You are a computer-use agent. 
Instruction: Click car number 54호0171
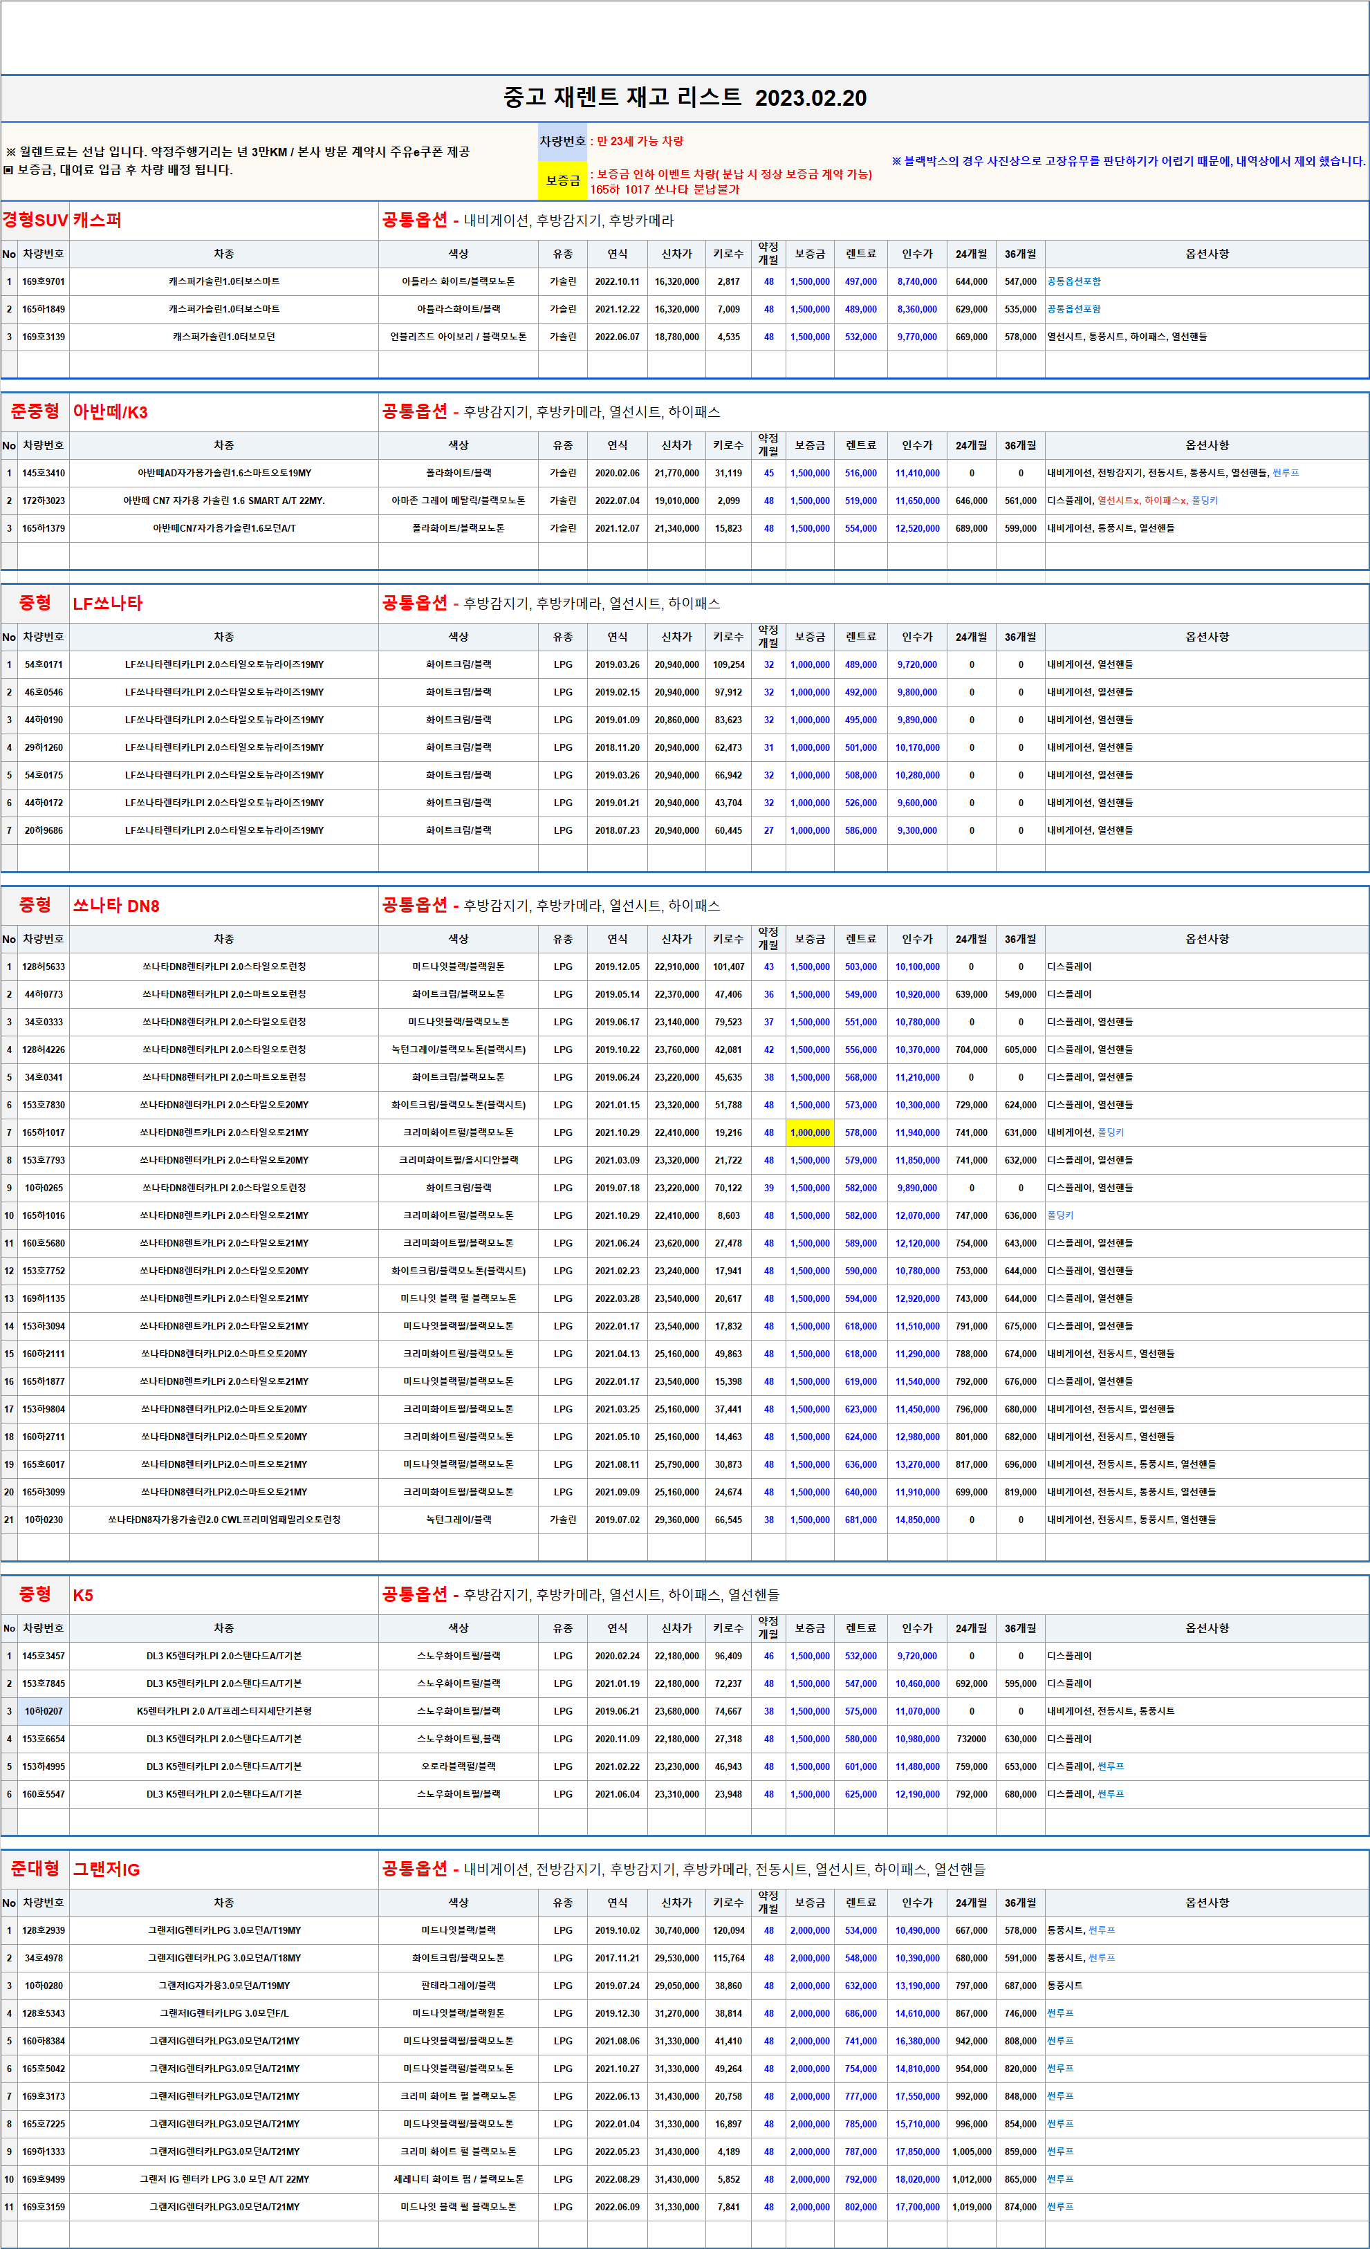click(x=44, y=665)
